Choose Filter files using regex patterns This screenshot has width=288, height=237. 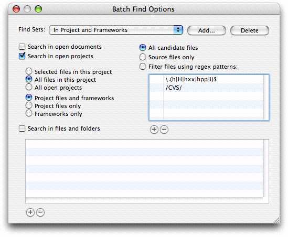143,67
